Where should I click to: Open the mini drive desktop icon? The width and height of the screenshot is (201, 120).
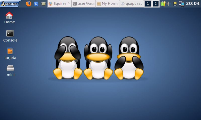(x=10, y=71)
